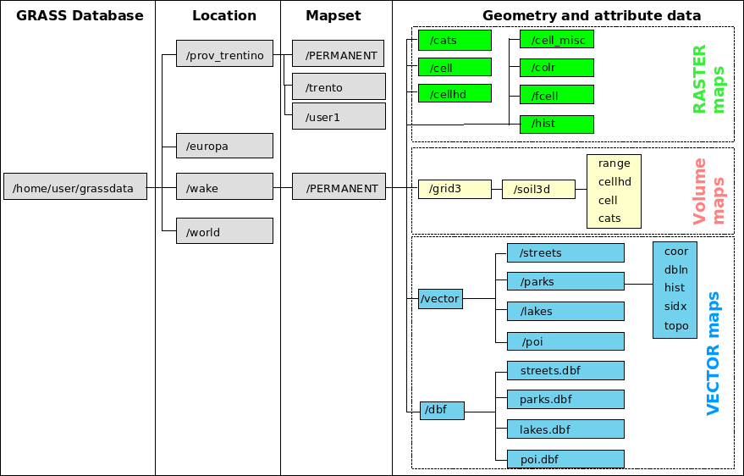Click the /world location node

coord(224,231)
